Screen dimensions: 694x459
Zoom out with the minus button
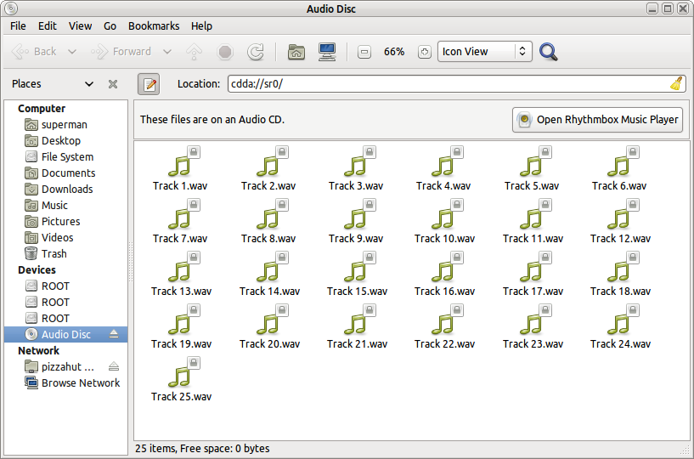click(364, 52)
